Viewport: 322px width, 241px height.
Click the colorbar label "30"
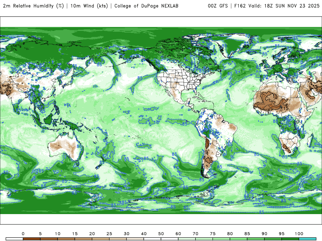126,234
